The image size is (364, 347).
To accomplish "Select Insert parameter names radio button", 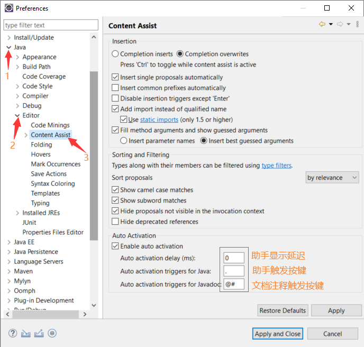I will tap(124, 141).
